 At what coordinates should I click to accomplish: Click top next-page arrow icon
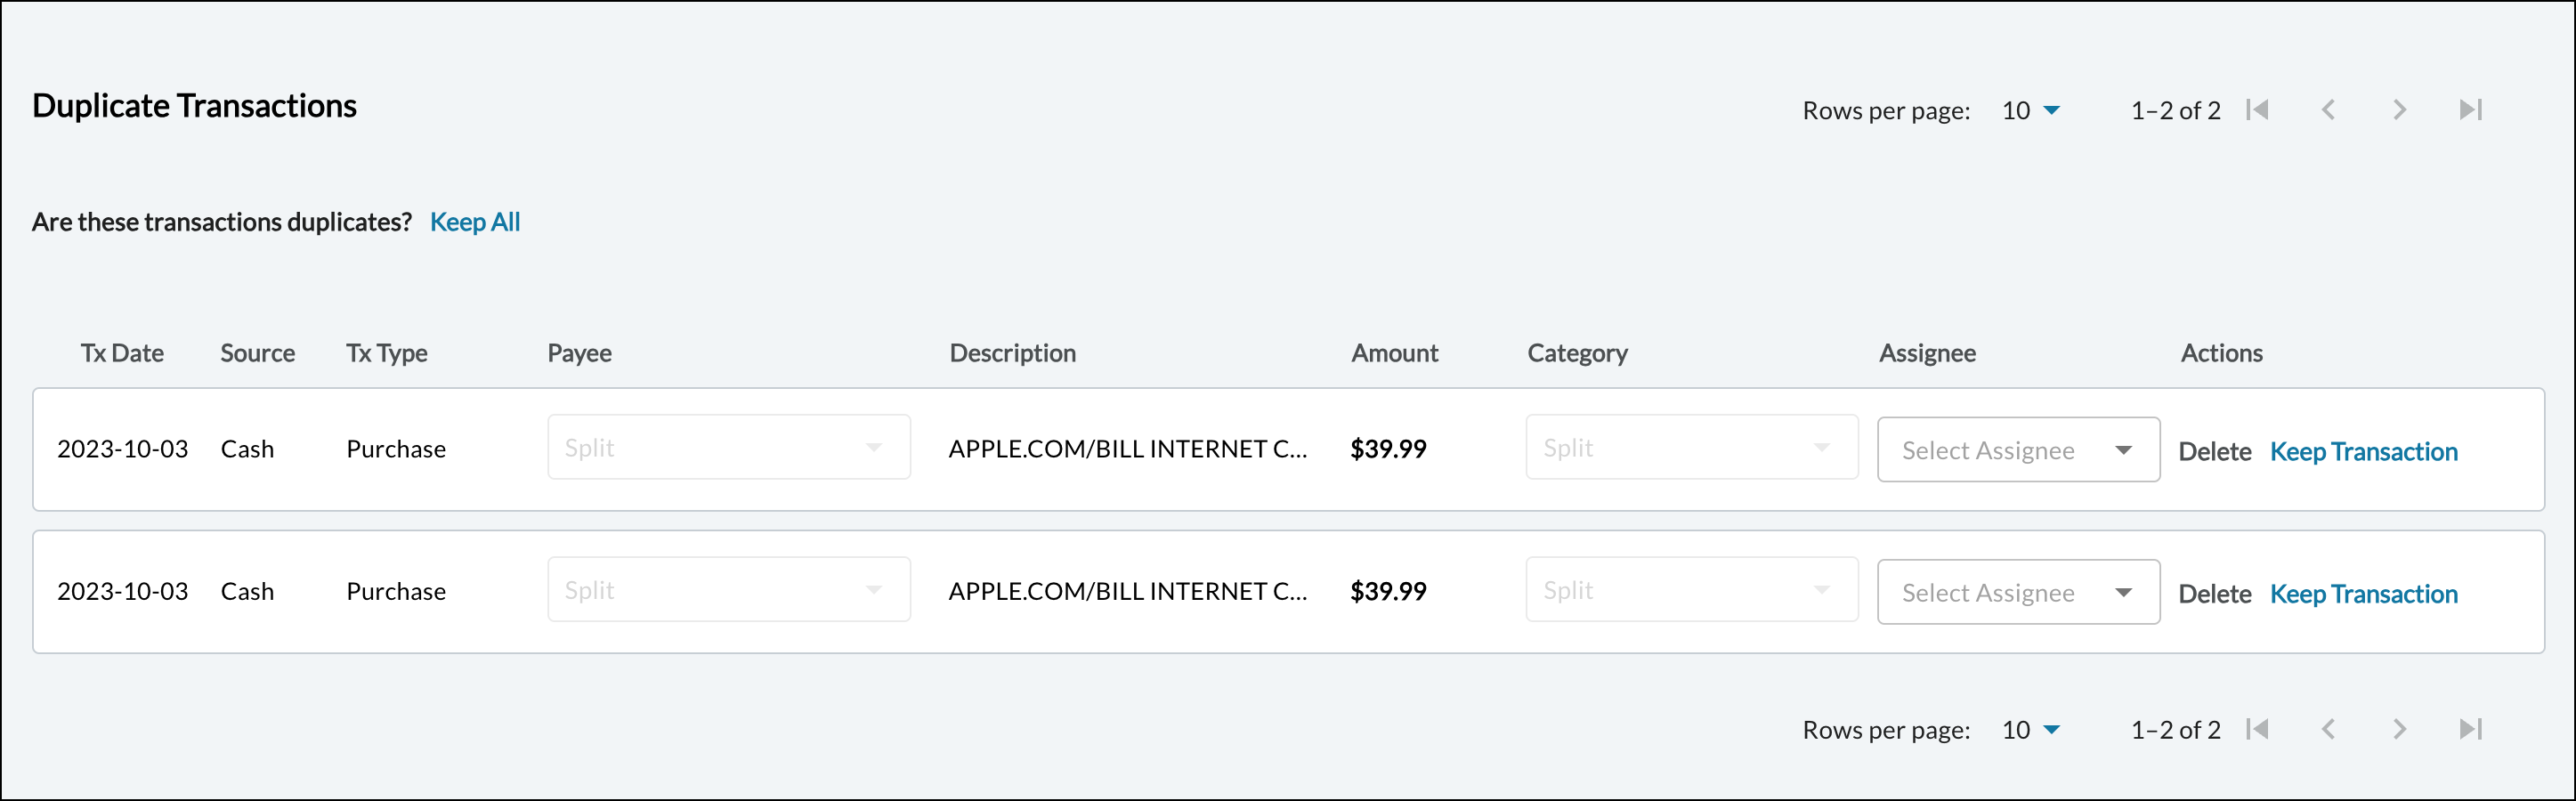pos(2399,110)
